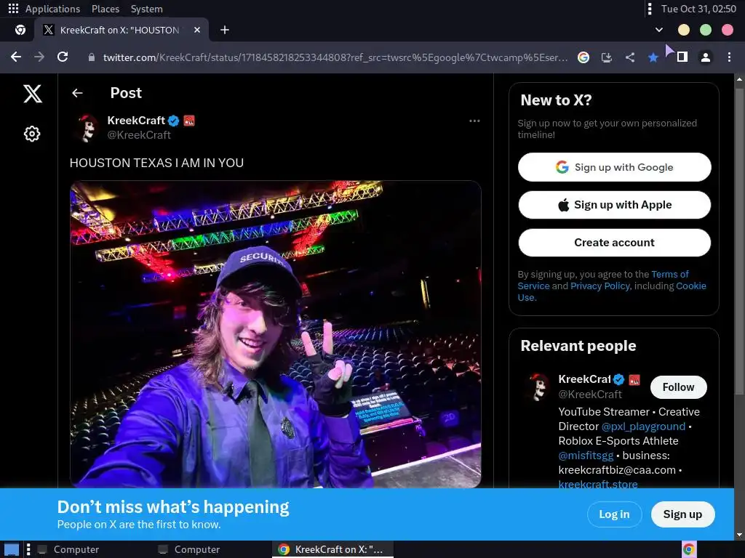Click the install app icon in address bar
This screenshot has height=558, width=745.
click(607, 57)
